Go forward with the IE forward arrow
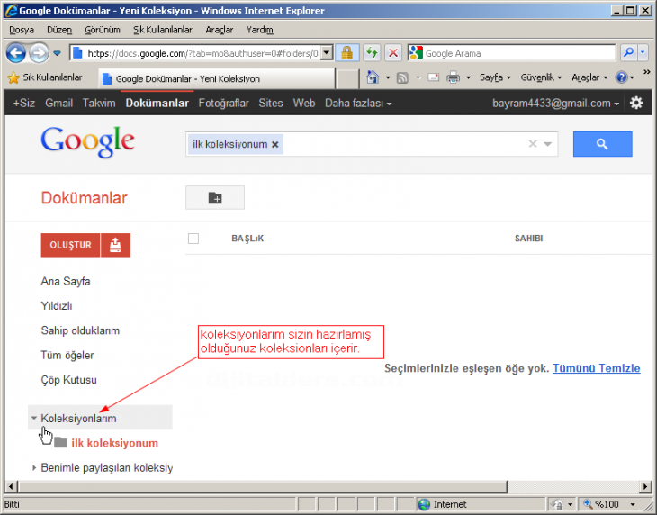657x515 pixels. pyautogui.click(x=39, y=53)
